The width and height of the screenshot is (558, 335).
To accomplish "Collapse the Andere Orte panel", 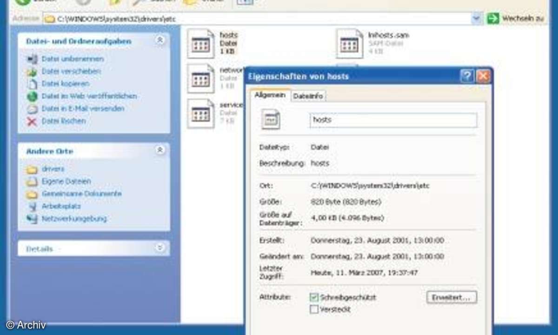I will pyautogui.click(x=160, y=150).
